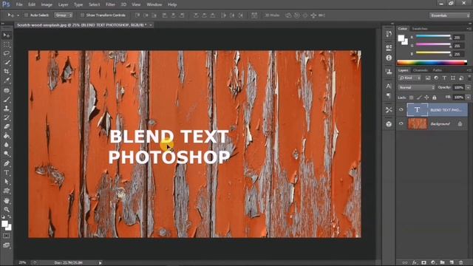Switch to the Swatches tab
The image size is (473, 266).
(x=420, y=29)
